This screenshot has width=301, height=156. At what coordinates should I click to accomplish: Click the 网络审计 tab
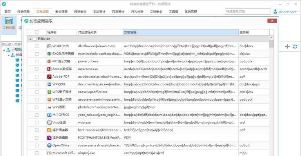click(118, 12)
